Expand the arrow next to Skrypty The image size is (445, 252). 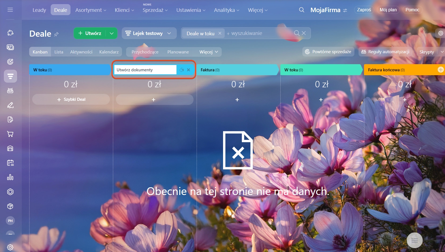[442, 52]
